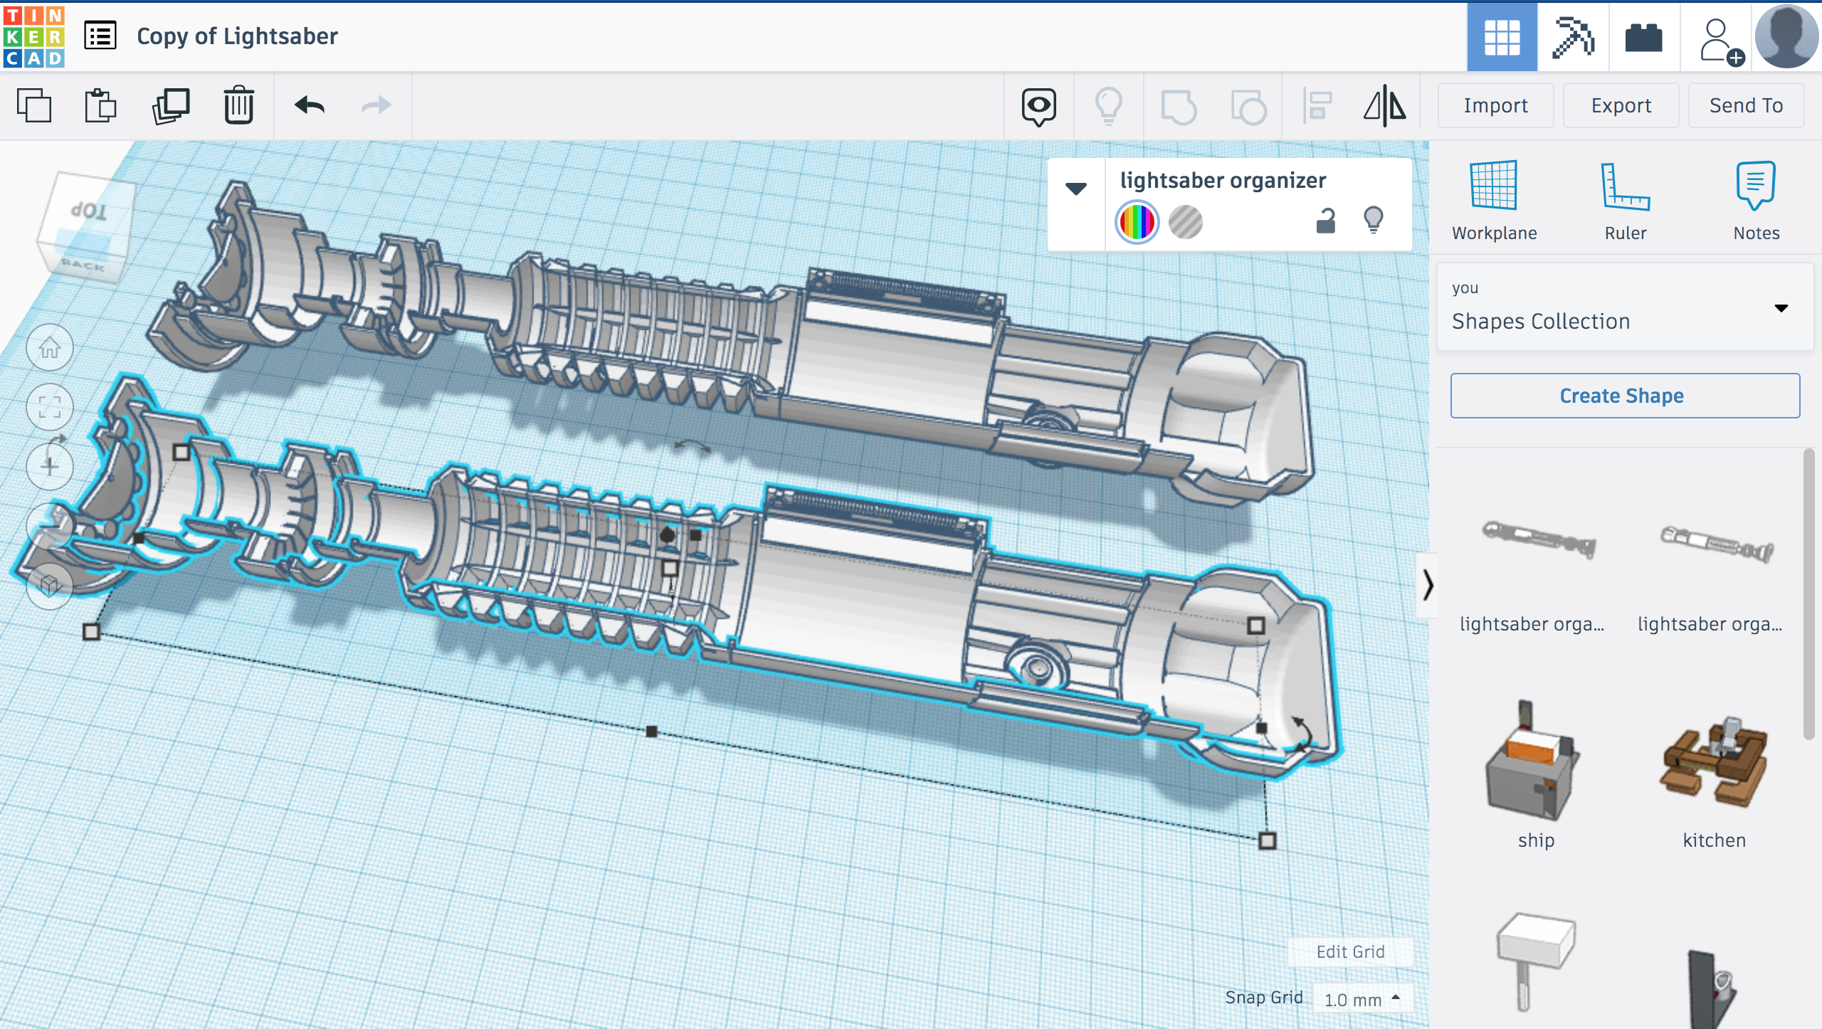Click the design title Copy of Lightsaber
This screenshot has height=1029, width=1822.
pos(237,36)
